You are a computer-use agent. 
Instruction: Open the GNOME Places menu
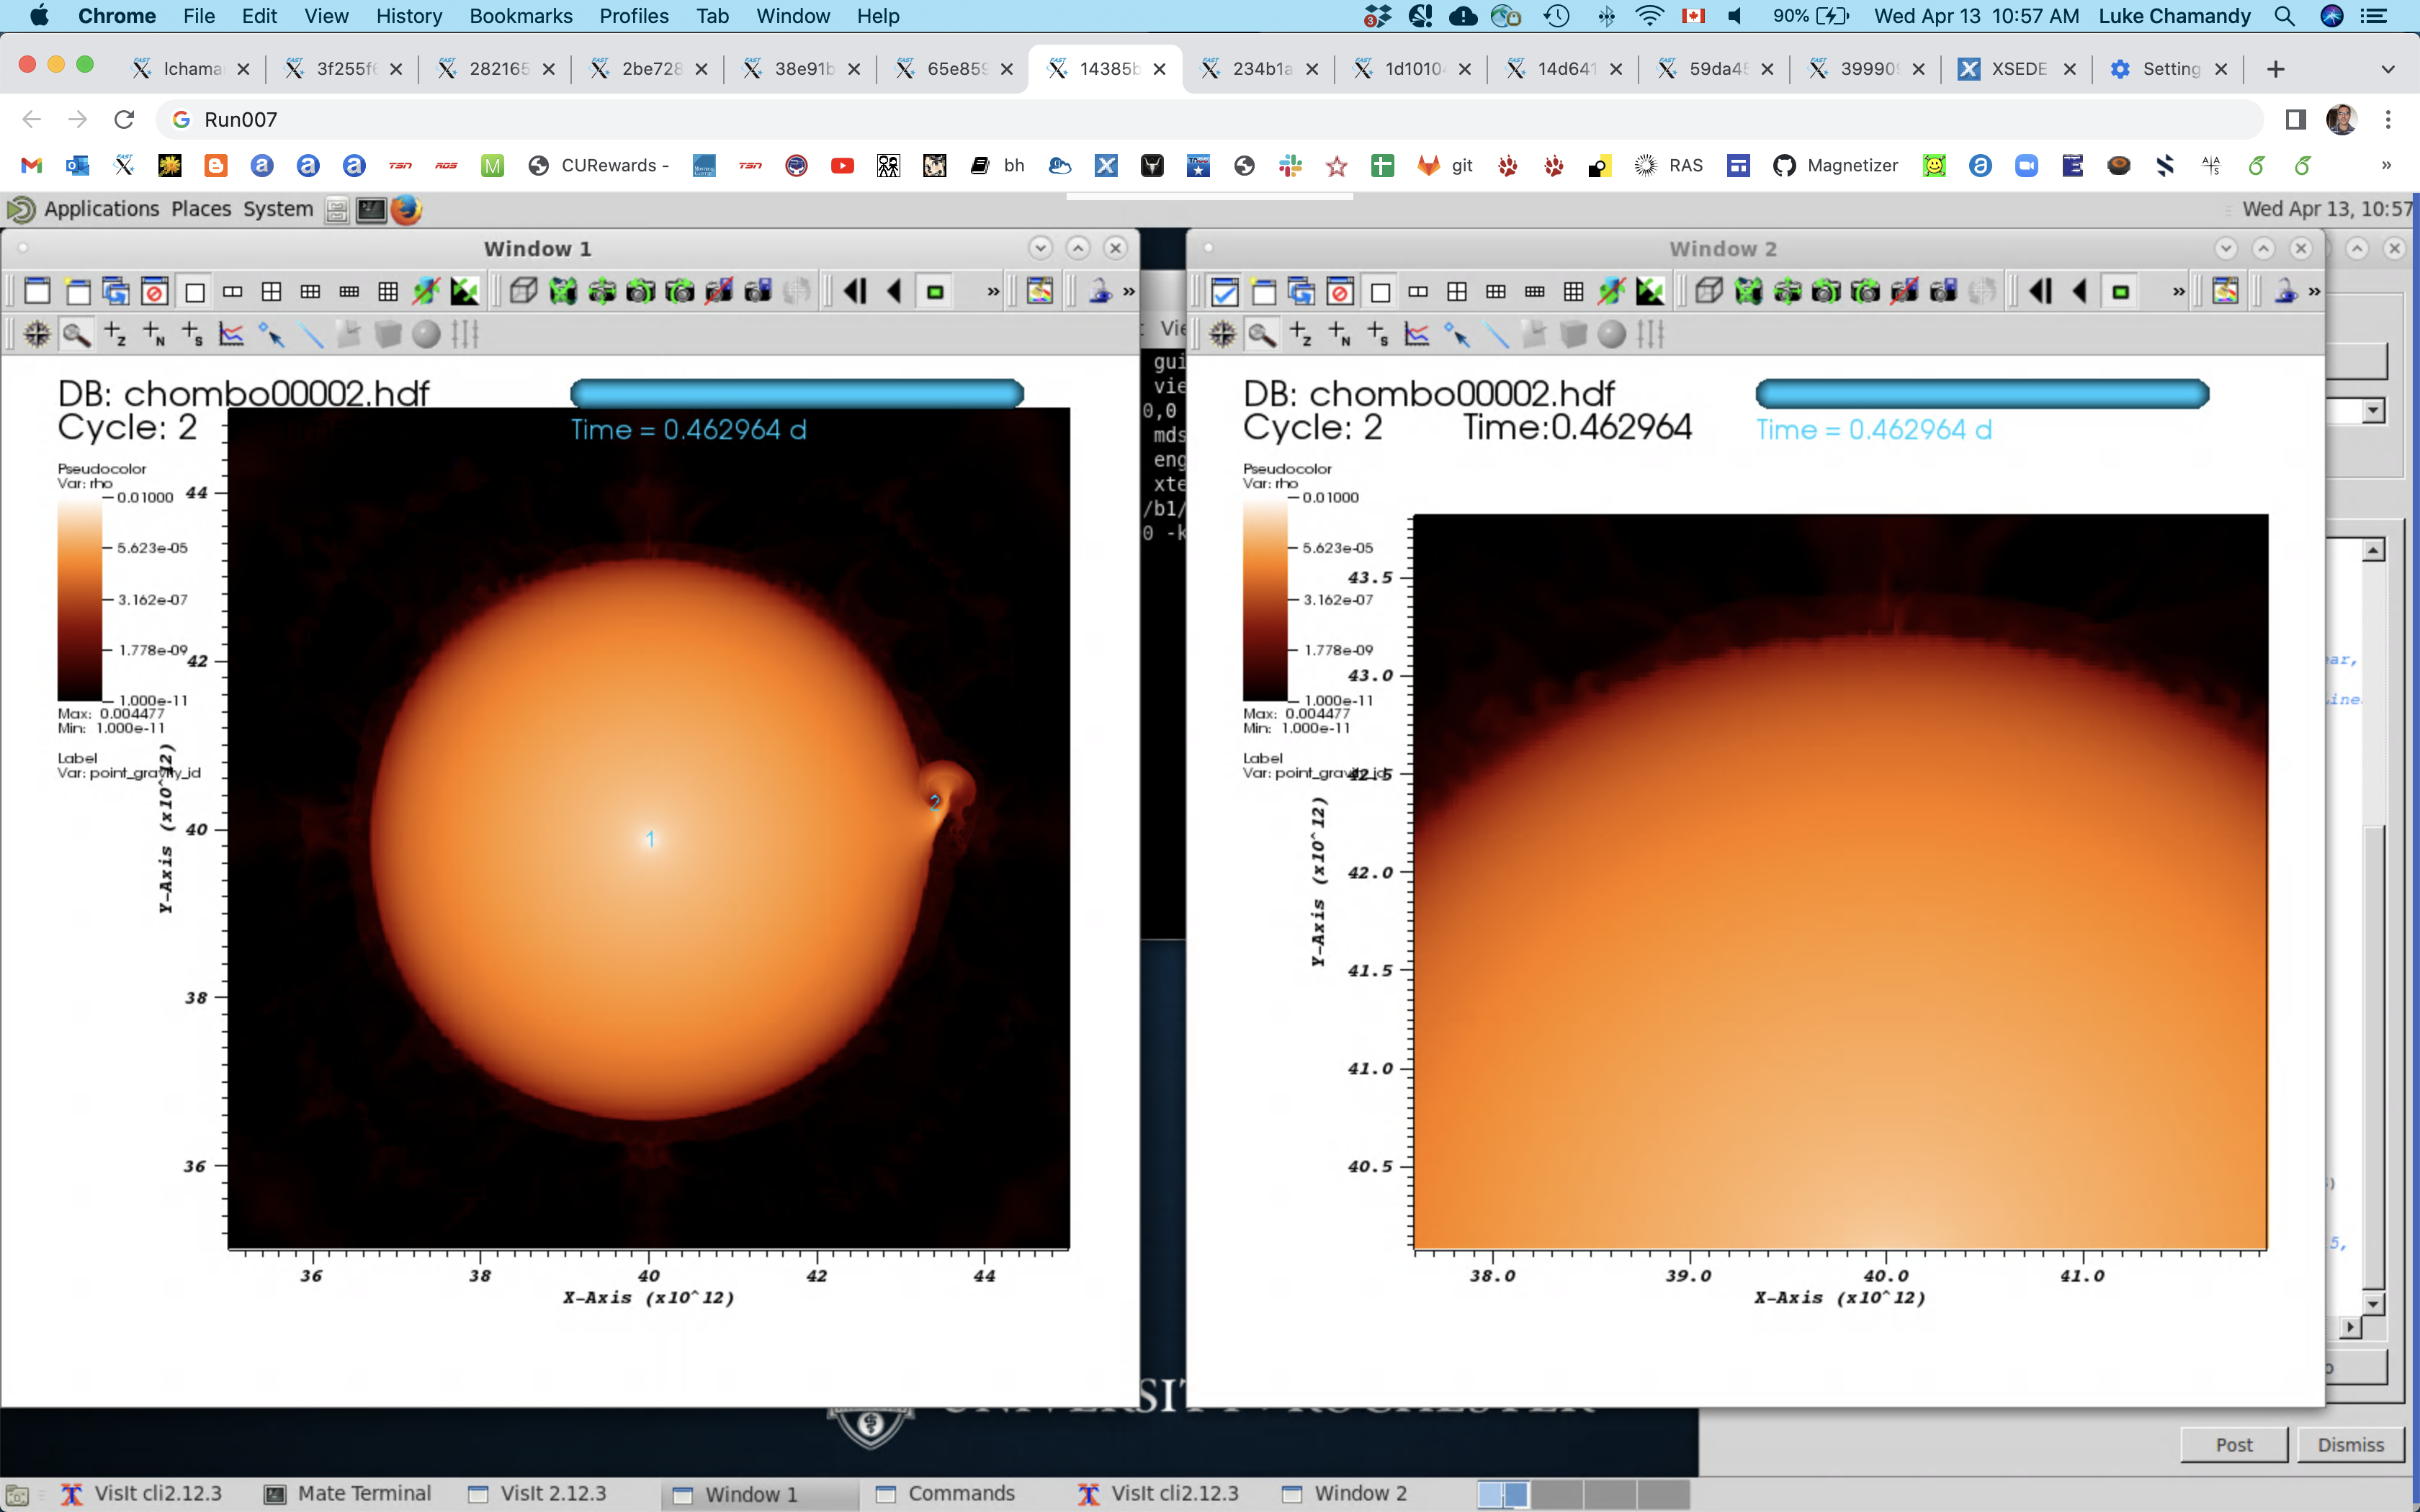pos(201,209)
